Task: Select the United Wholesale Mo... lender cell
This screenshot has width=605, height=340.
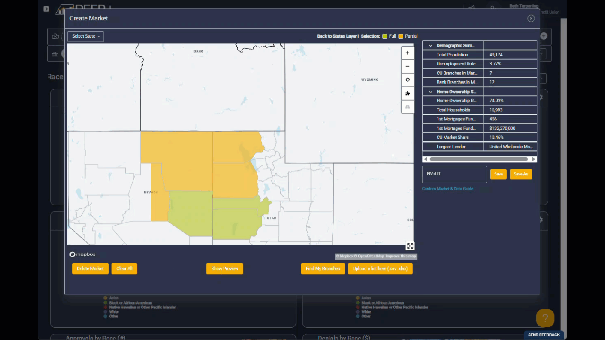Action: pos(511,147)
